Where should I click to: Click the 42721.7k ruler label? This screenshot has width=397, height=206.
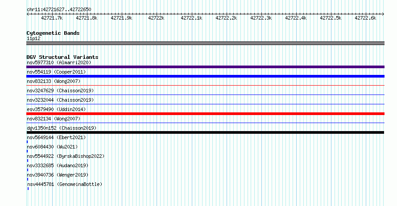pyautogui.click(x=52, y=18)
